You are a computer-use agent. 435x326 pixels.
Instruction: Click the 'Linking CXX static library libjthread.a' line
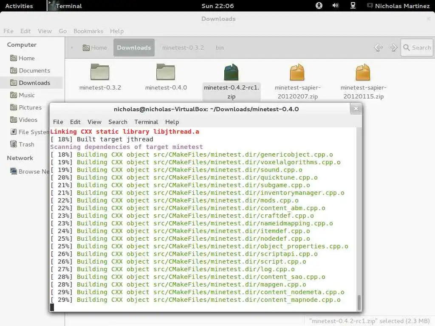coord(124,132)
